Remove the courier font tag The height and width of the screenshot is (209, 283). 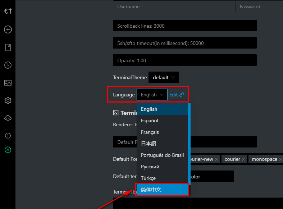243,159
